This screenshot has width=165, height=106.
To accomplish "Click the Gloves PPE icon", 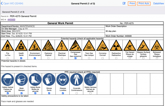I will [49, 80].
